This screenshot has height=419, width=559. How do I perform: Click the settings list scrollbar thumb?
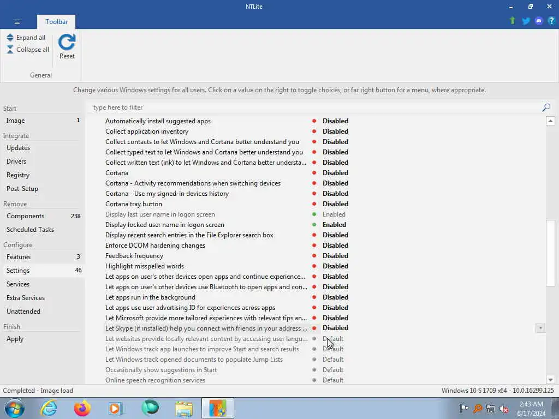[x=550, y=253]
